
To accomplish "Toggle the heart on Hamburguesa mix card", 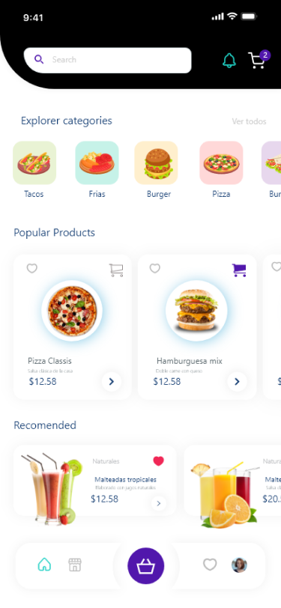I will [155, 268].
